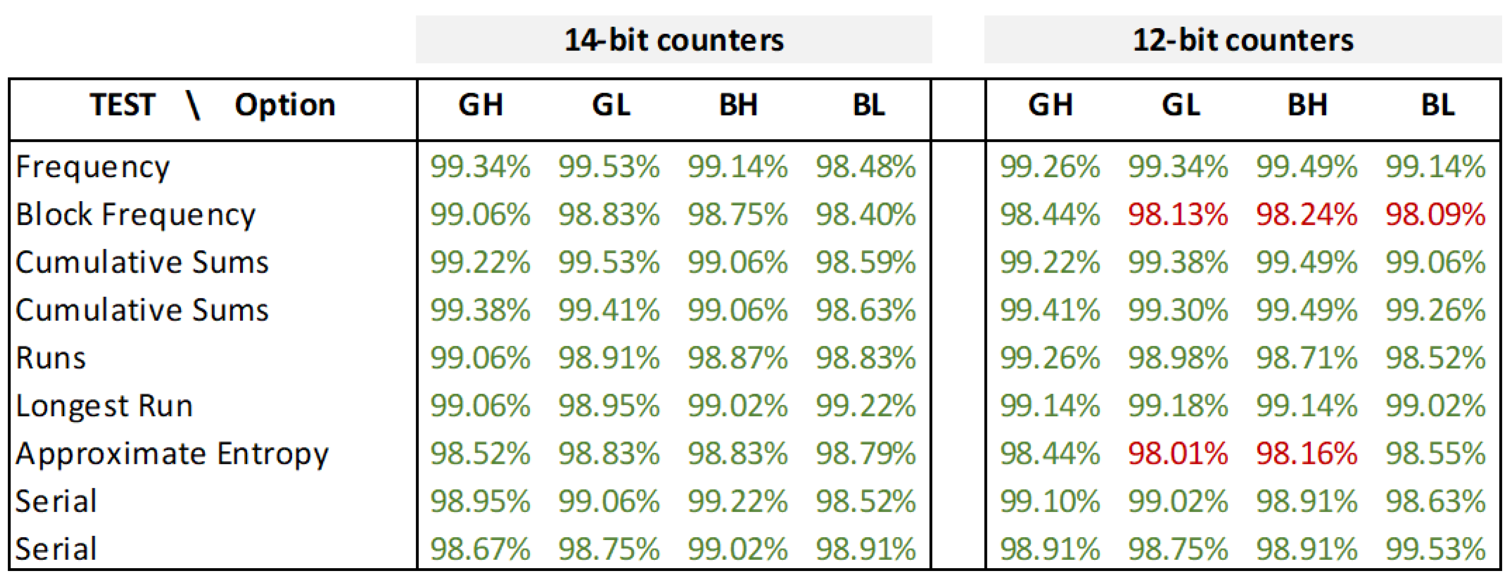Select the 98.40% Block Frequency value
Image resolution: width=1510 pixels, height=585 pixels.
tap(866, 214)
